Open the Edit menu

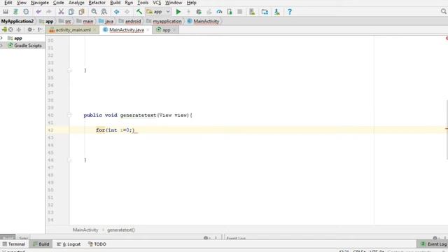click(x=8, y=3)
